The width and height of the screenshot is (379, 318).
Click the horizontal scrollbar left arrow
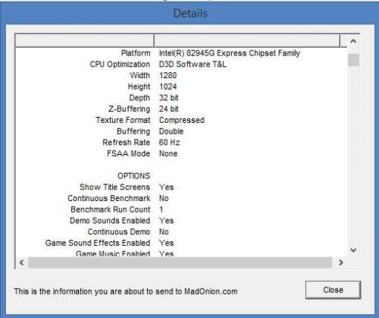click(x=22, y=263)
